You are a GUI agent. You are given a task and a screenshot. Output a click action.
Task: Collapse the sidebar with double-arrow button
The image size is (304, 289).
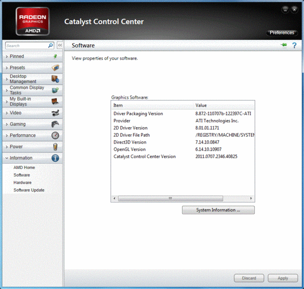pos(60,45)
